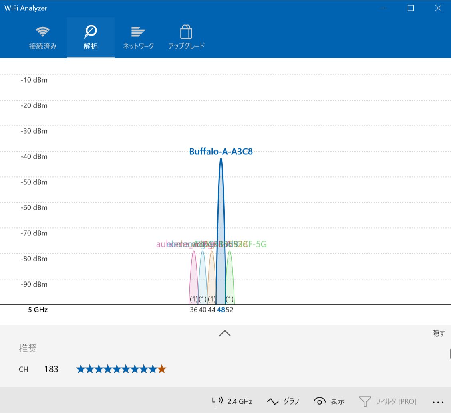Collapse panel with the up chevron
The width and height of the screenshot is (451, 413).
(225, 333)
